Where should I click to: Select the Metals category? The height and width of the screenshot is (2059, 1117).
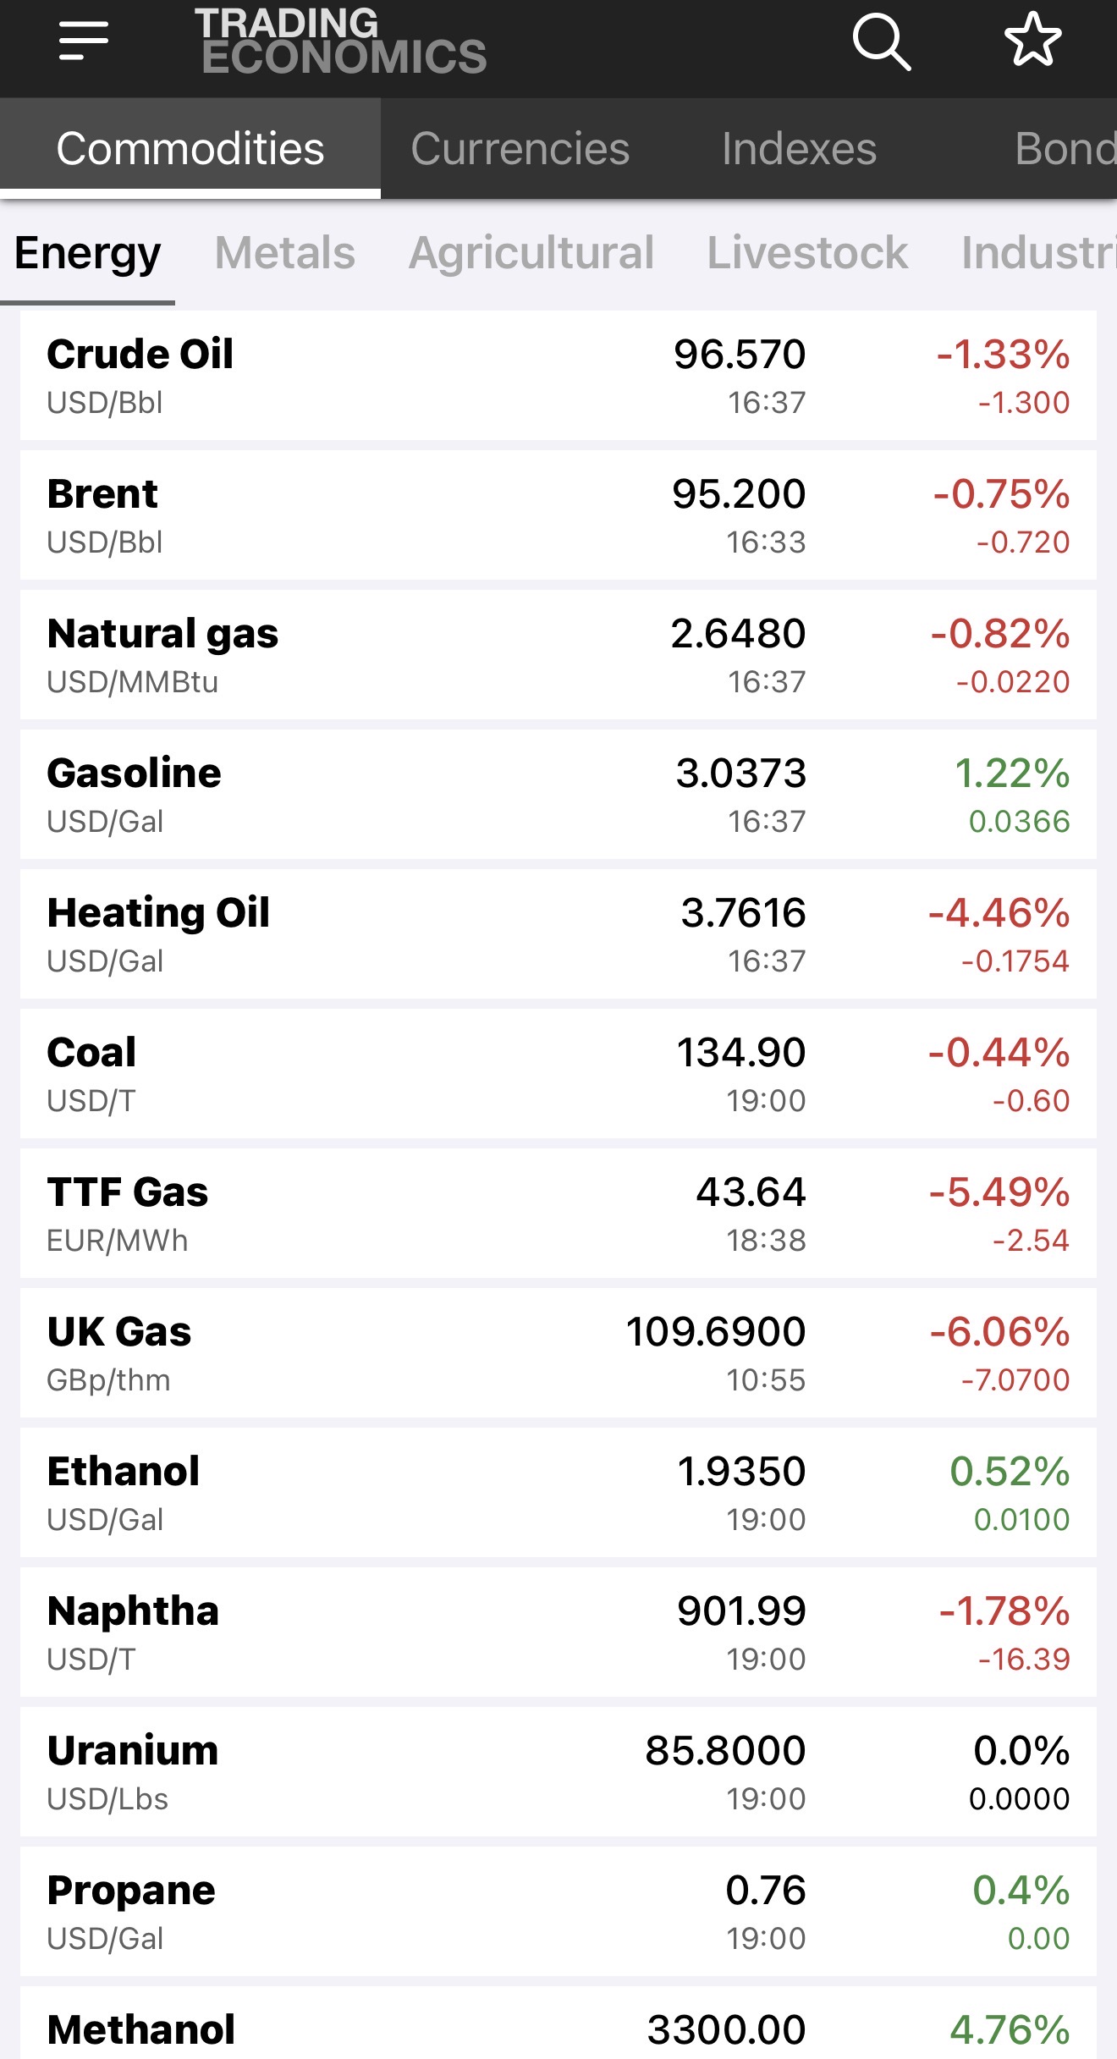coord(284,252)
